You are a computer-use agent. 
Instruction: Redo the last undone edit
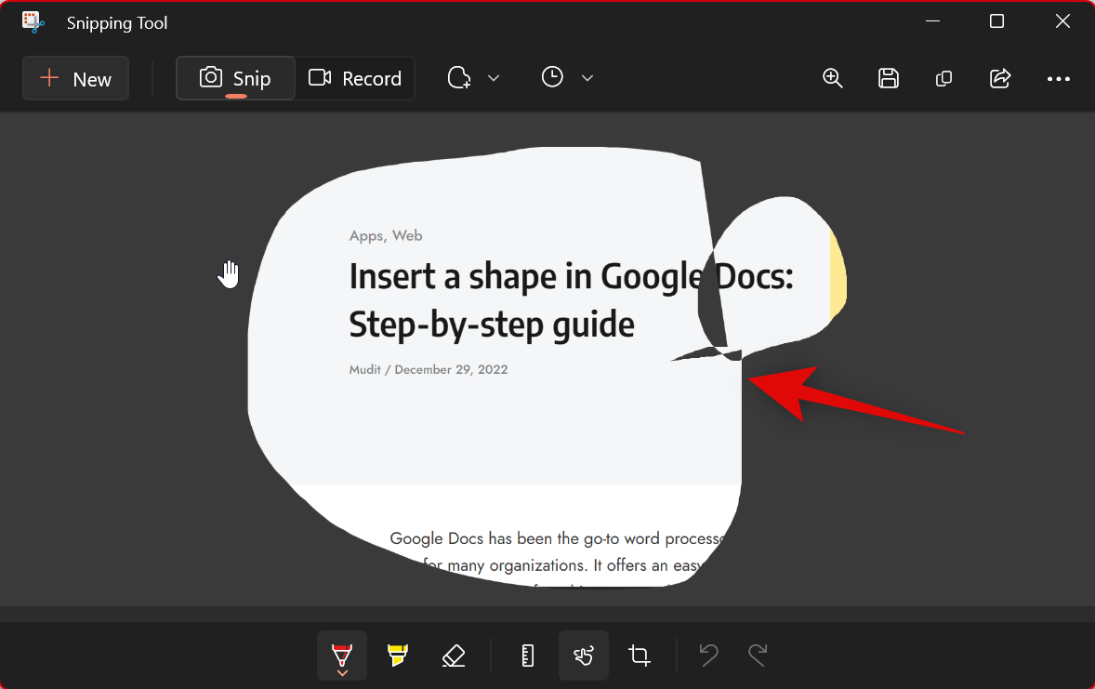758,656
